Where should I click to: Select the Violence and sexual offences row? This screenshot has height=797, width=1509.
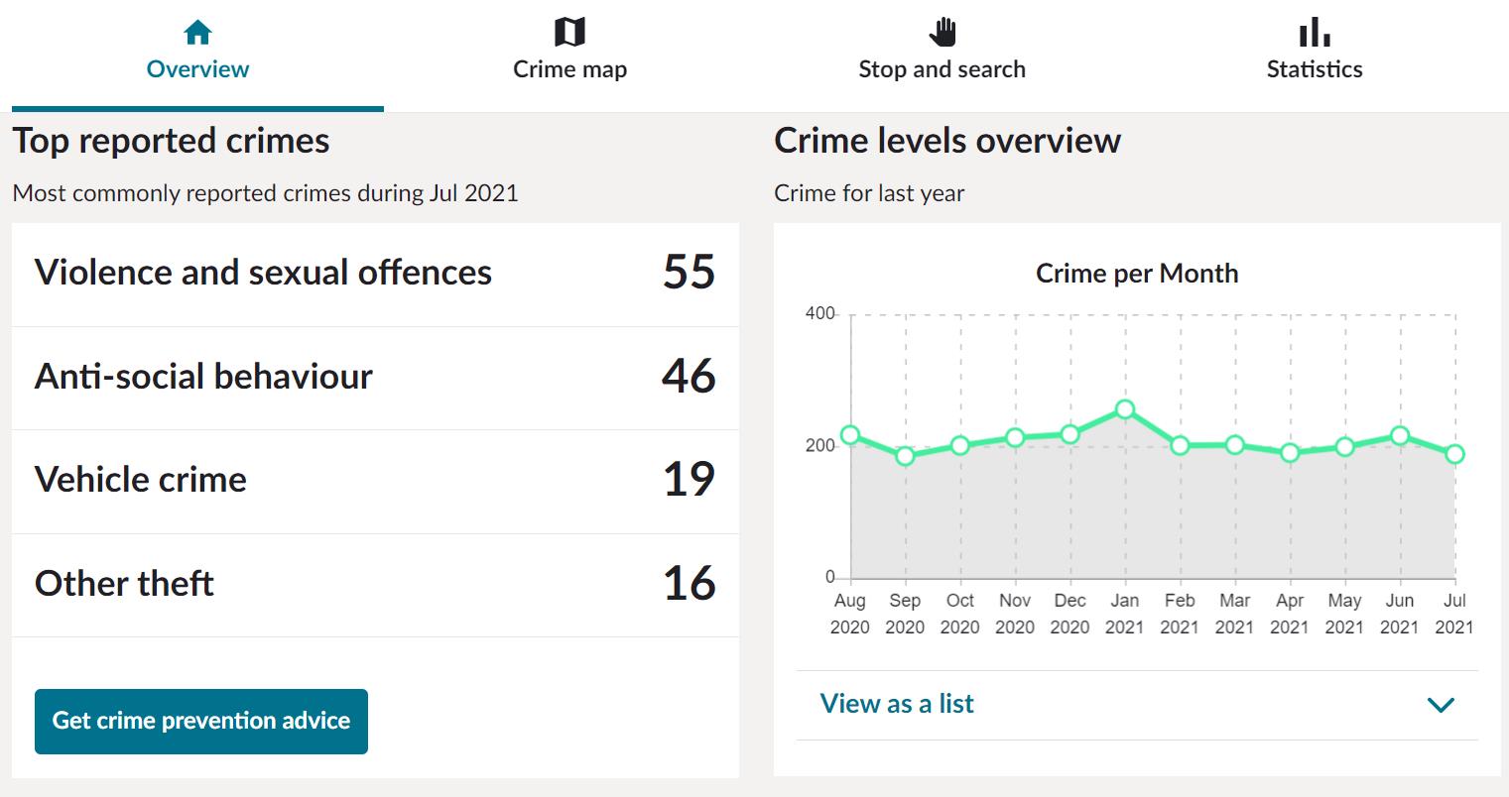(375, 273)
